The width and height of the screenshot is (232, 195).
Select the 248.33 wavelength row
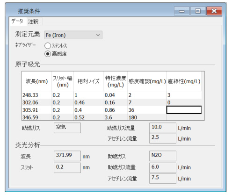[x=112, y=95]
